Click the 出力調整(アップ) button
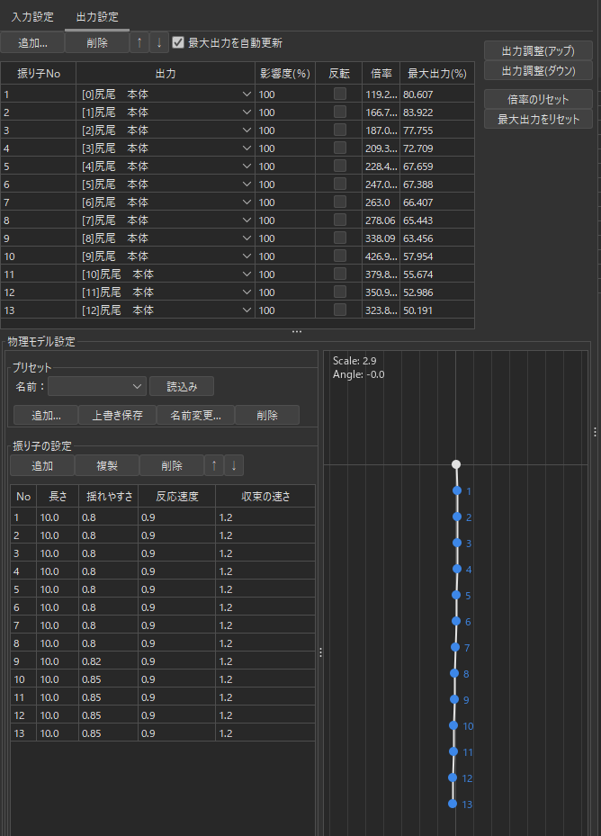601x836 pixels. pyautogui.click(x=538, y=50)
